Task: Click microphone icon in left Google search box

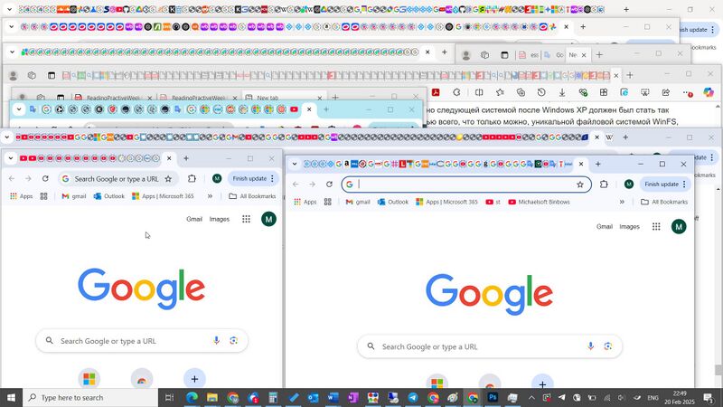Action: click(216, 341)
